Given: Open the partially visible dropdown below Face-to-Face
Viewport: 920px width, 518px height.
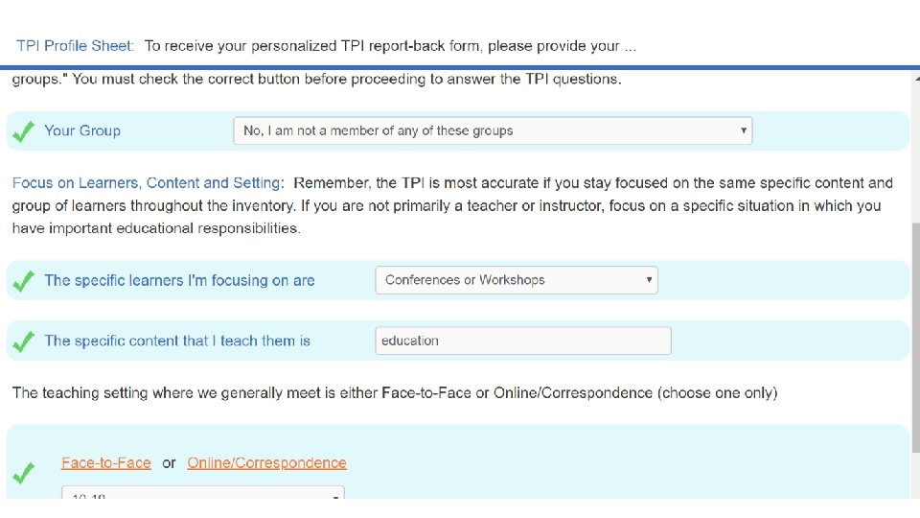Looking at the screenshot, I should tap(202, 493).
